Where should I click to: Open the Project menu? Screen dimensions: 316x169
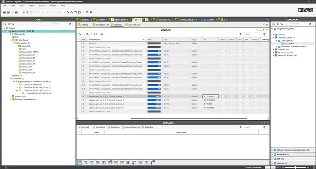point(32,5)
